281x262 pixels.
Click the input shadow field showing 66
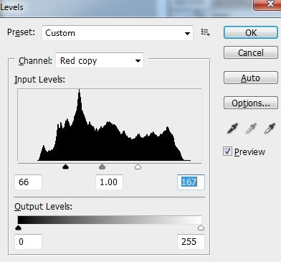click(29, 182)
